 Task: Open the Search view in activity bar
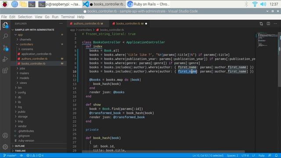pyautogui.click(x=5, y=36)
